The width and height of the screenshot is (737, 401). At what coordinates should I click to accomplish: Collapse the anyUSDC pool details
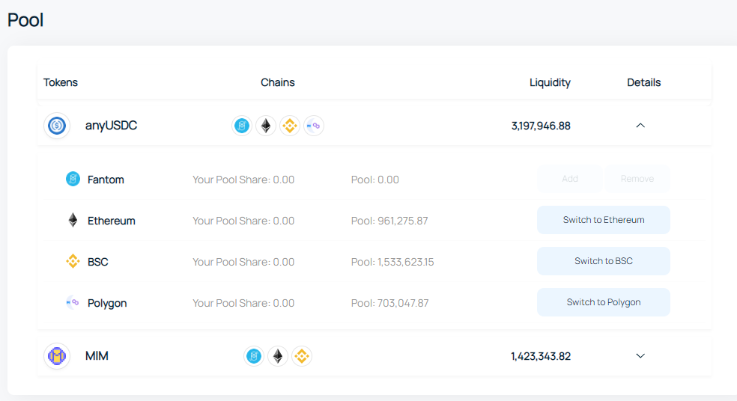click(x=640, y=126)
